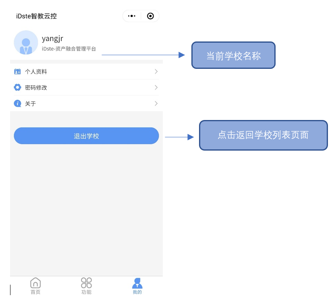Open the mini program three-dot menu
Viewport: 334px width, 302px height.
click(132, 16)
